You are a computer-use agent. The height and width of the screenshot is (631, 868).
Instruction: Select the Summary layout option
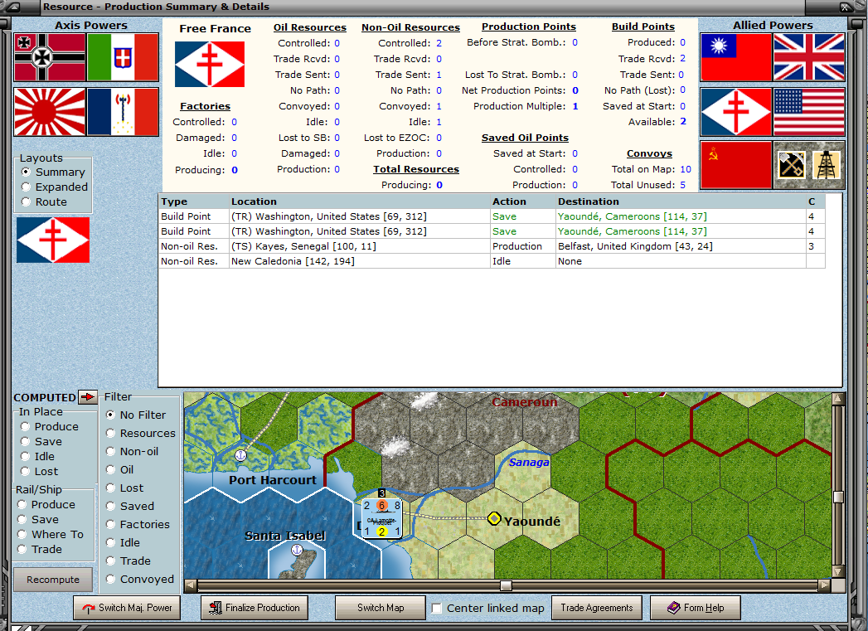[26, 172]
